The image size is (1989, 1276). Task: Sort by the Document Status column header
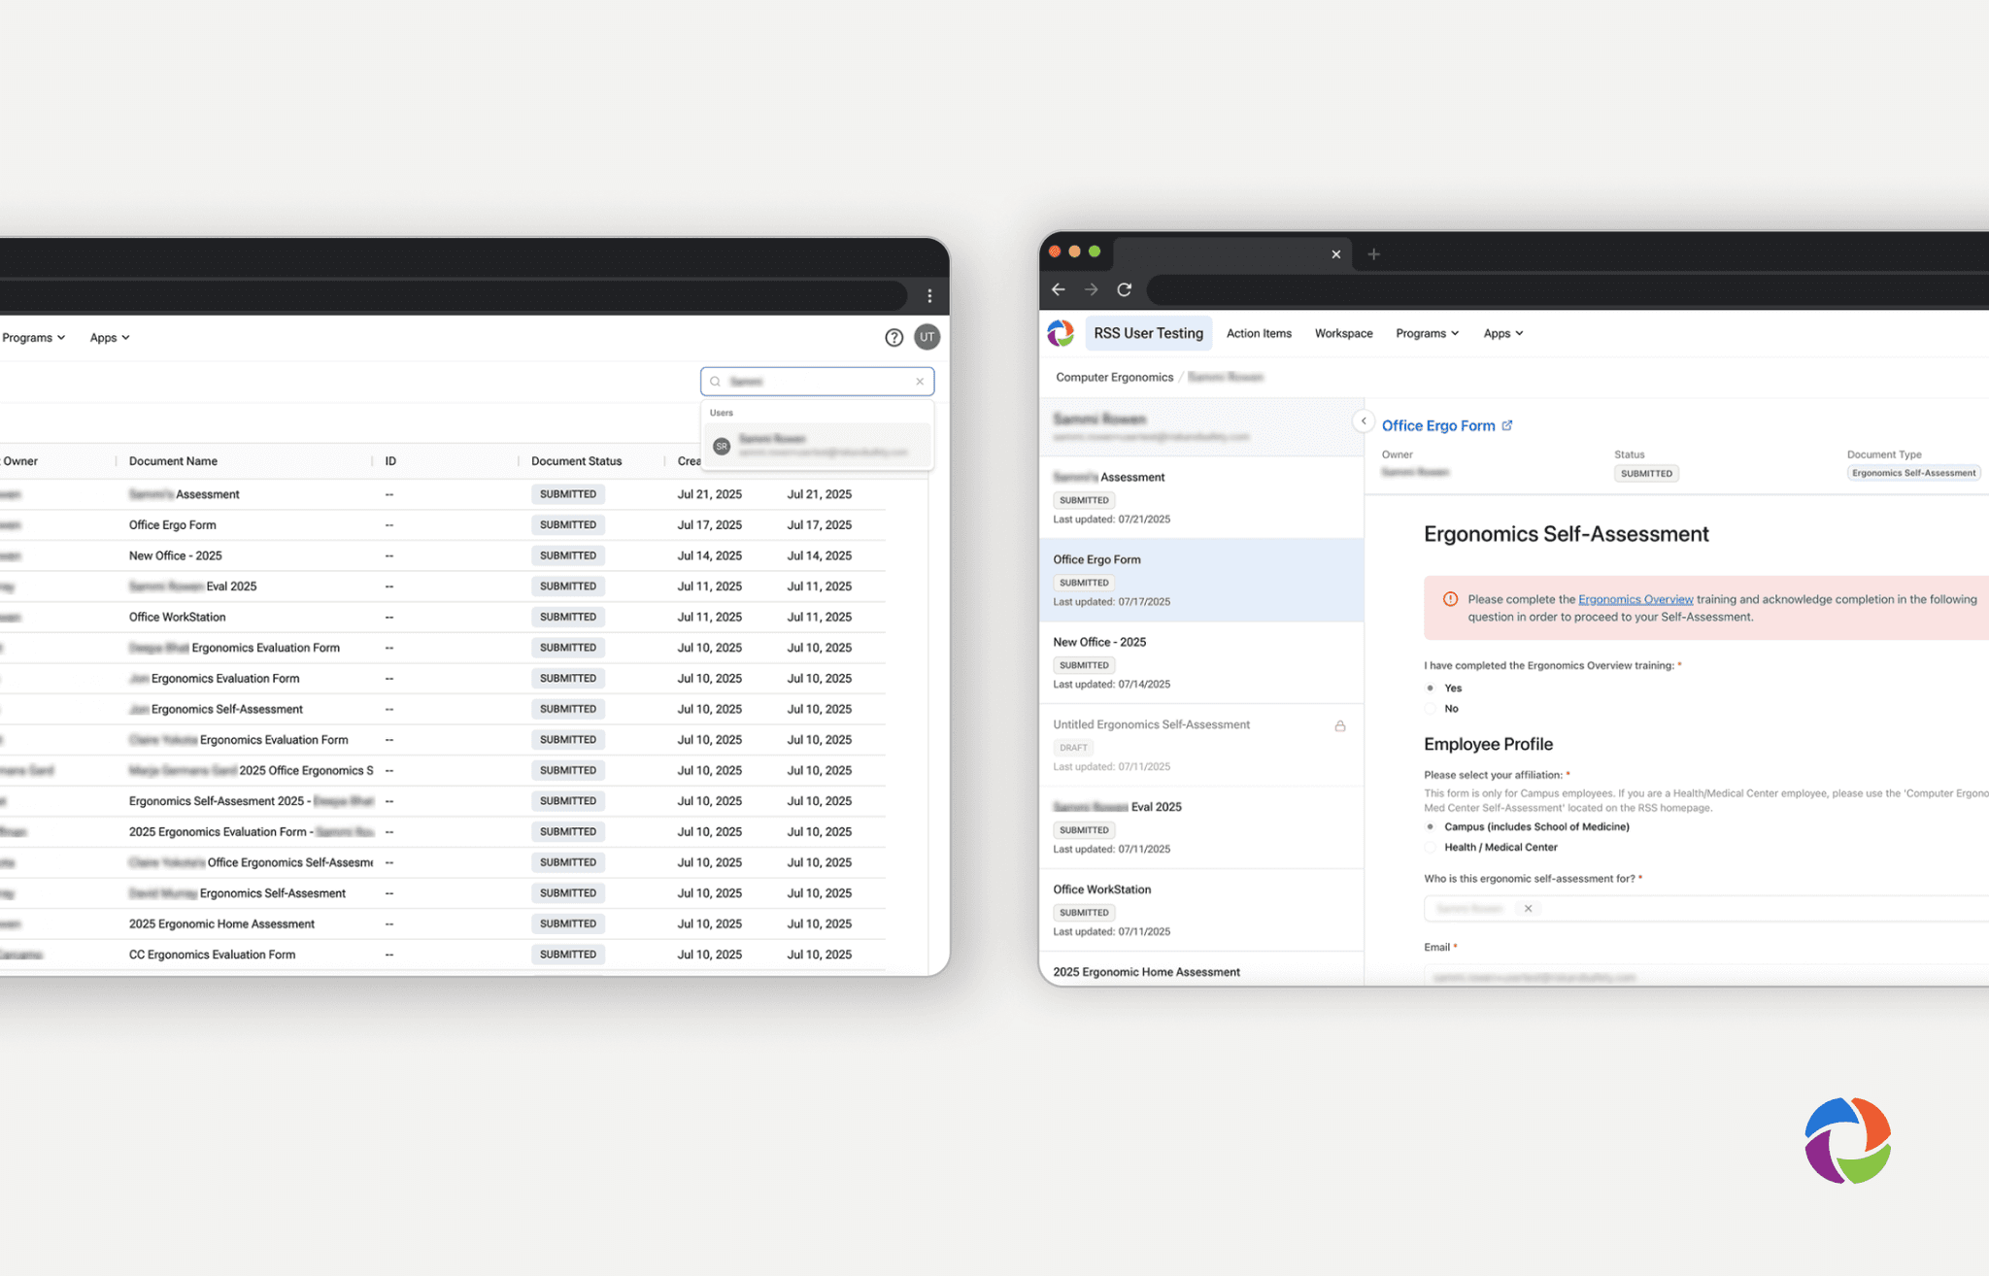tap(576, 461)
